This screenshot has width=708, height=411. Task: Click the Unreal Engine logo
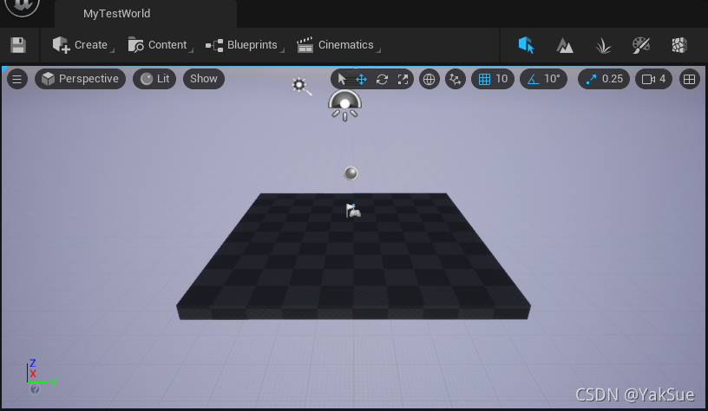click(23, 6)
